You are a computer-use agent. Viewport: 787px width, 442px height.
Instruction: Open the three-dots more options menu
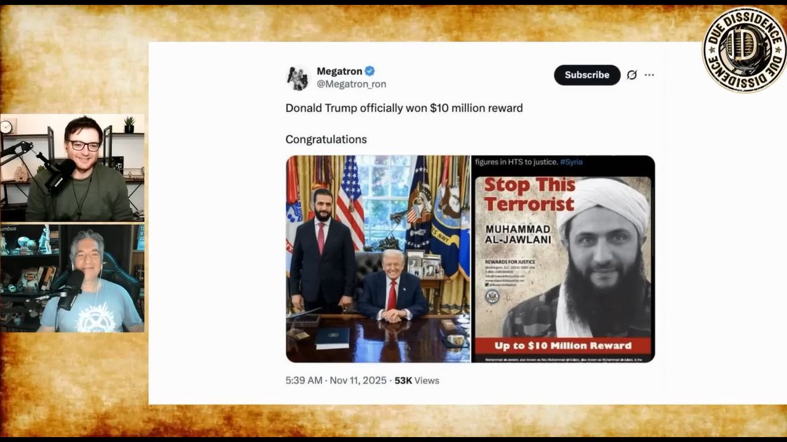coord(649,75)
